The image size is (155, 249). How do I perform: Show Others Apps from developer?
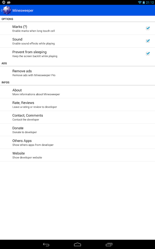click(77, 142)
